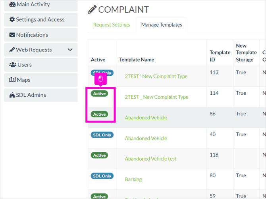Click the COMPLAINT heading pencil icon
266x199 pixels.
[92, 10]
